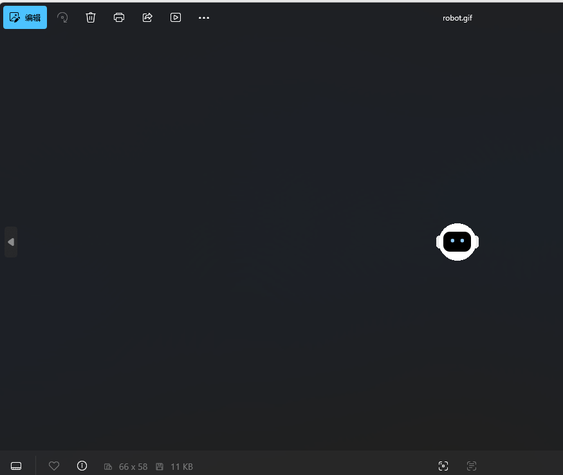The height and width of the screenshot is (475, 563).
Task: Print the image using the printer icon
Action: (119, 17)
